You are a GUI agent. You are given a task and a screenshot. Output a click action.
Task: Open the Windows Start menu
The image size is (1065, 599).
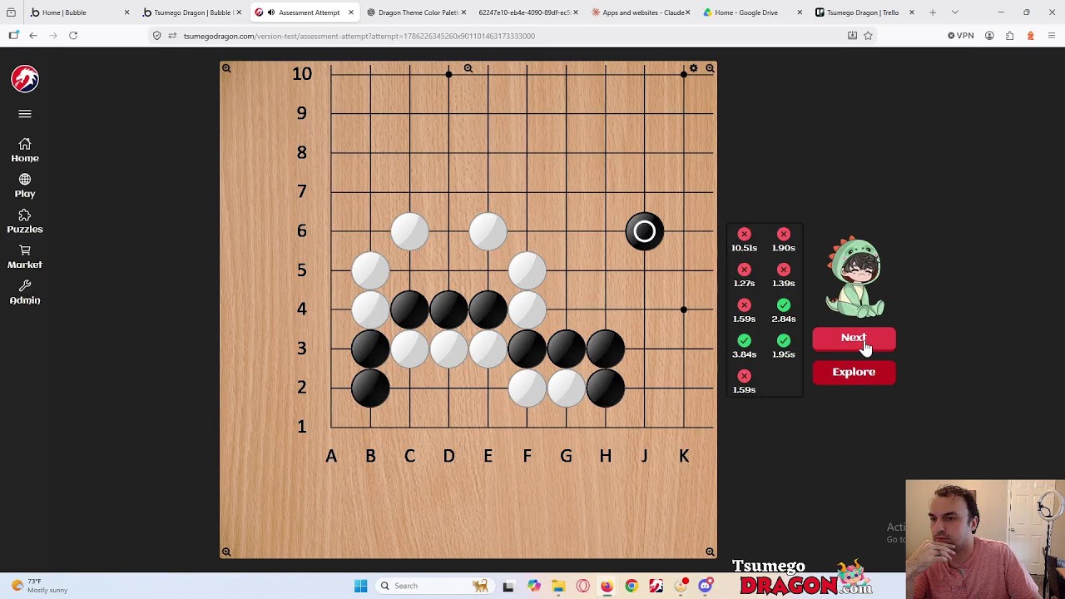click(360, 586)
